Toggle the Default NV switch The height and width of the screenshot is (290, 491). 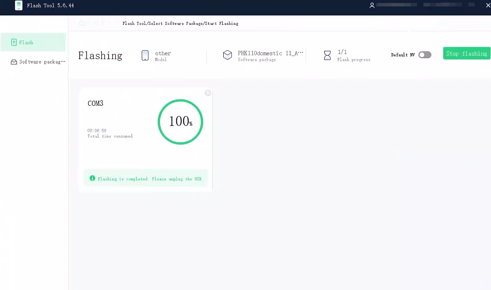pyautogui.click(x=425, y=55)
